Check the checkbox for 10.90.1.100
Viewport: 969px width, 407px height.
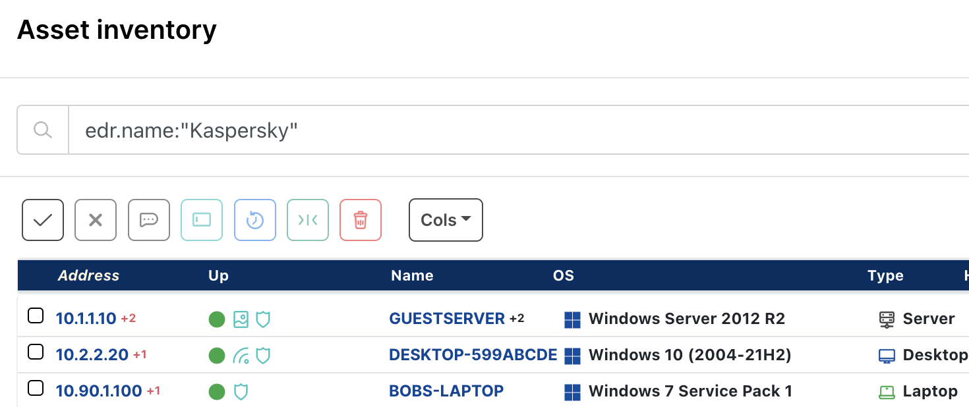click(36, 388)
